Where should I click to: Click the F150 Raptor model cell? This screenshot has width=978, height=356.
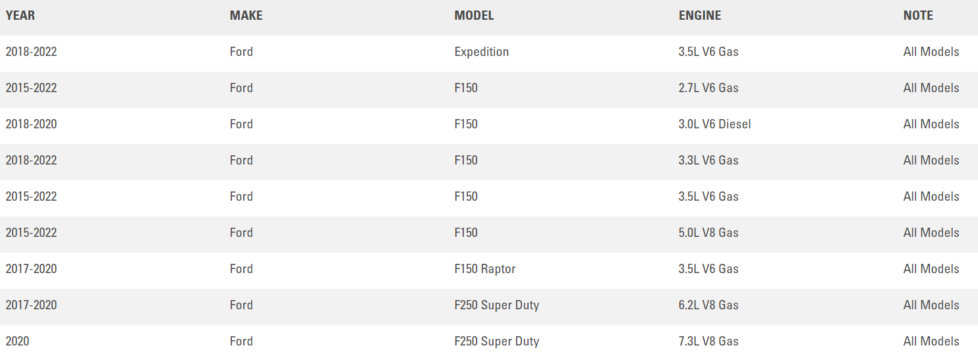(485, 269)
